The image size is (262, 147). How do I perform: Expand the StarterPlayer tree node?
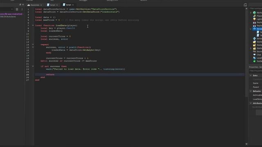click(x=251, y=48)
